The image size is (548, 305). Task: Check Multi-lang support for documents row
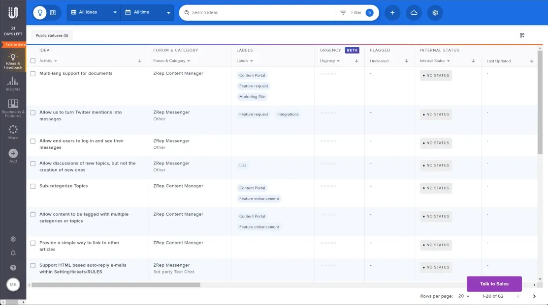33,74
